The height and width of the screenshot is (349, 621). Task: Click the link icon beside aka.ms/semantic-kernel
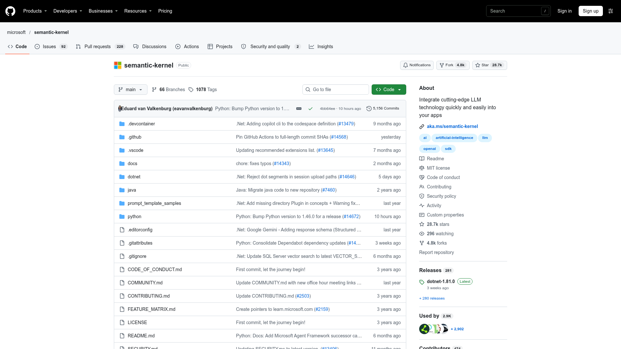[422, 126]
